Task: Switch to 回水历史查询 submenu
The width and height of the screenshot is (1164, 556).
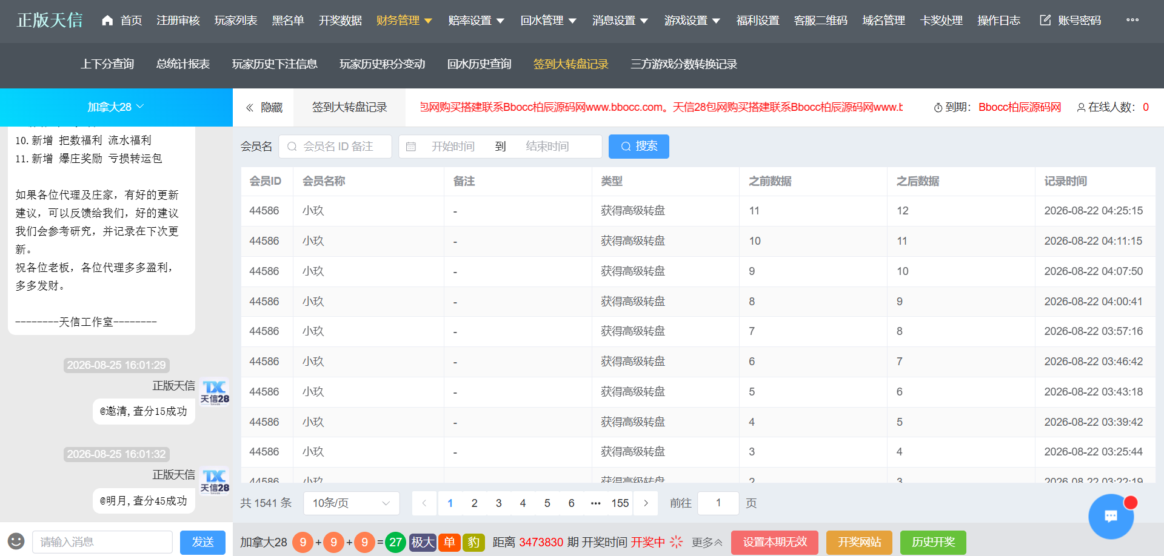Action: click(480, 64)
